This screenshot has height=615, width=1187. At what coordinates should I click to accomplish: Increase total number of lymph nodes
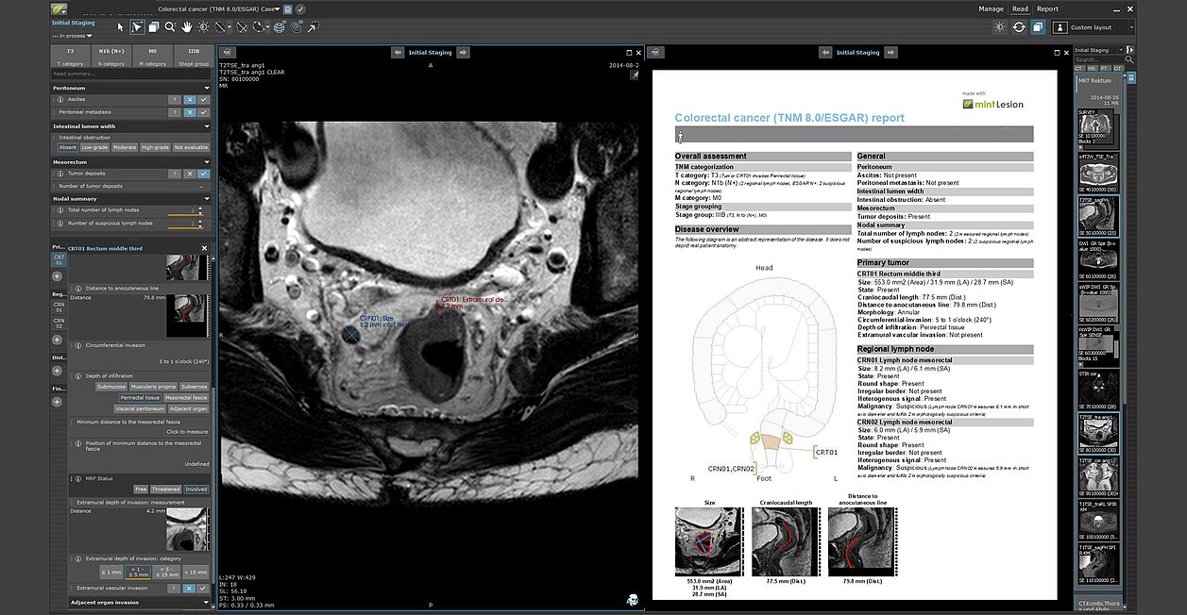point(200,207)
